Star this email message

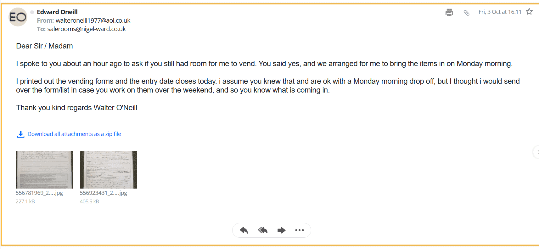[529, 12]
